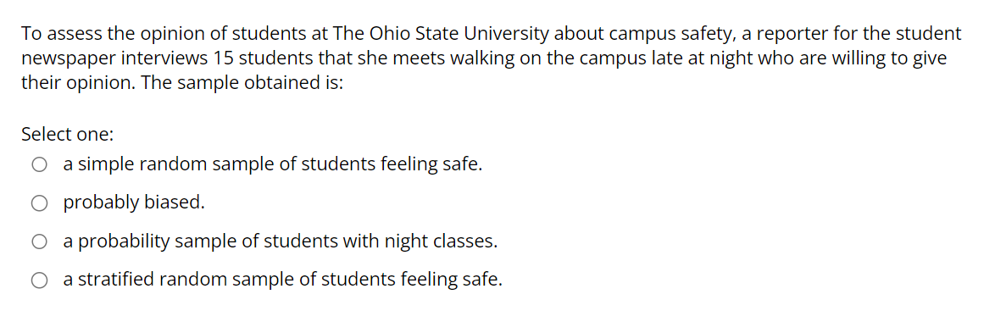The width and height of the screenshot is (984, 311).
Task: Click the "Select one:" prompt text
Action: [67, 134]
